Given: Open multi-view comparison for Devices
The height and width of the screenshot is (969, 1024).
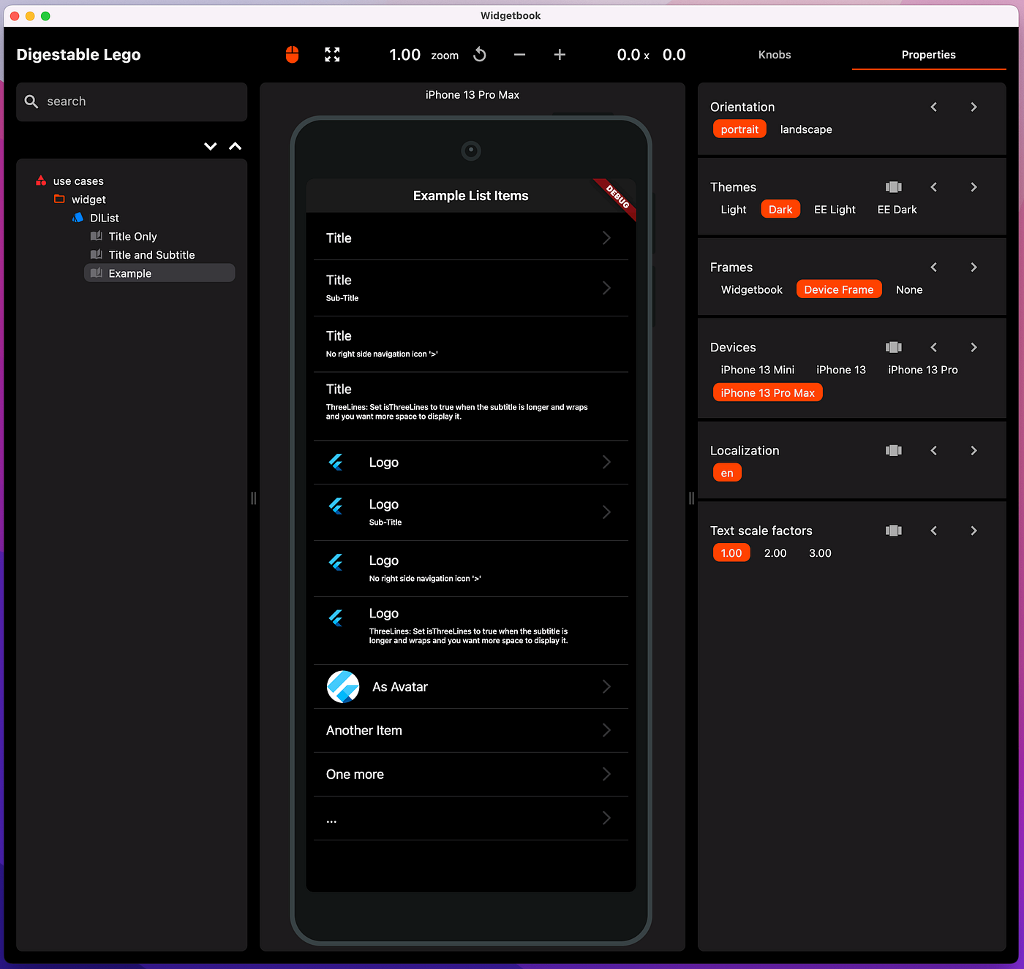Looking at the screenshot, I should pos(893,347).
